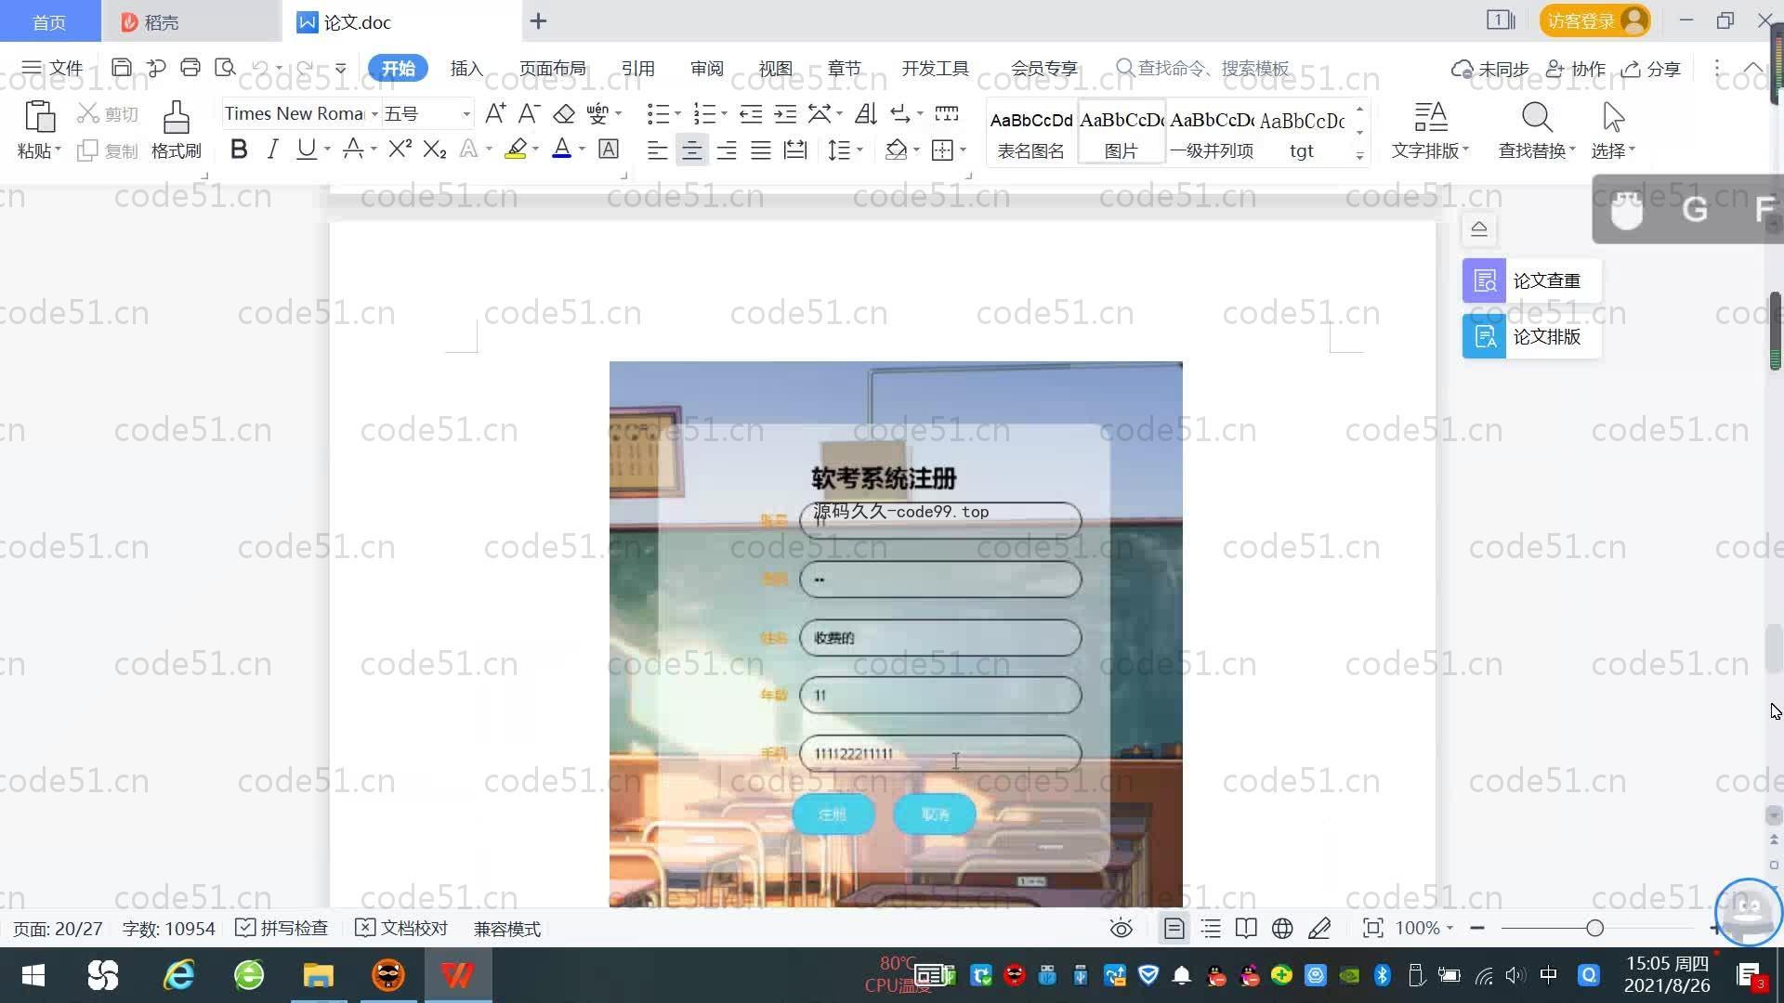Toggle reading mode view icon
The height and width of the screenshot is (1003, 1784).
pyautogui.click(x=1246, y=929)
